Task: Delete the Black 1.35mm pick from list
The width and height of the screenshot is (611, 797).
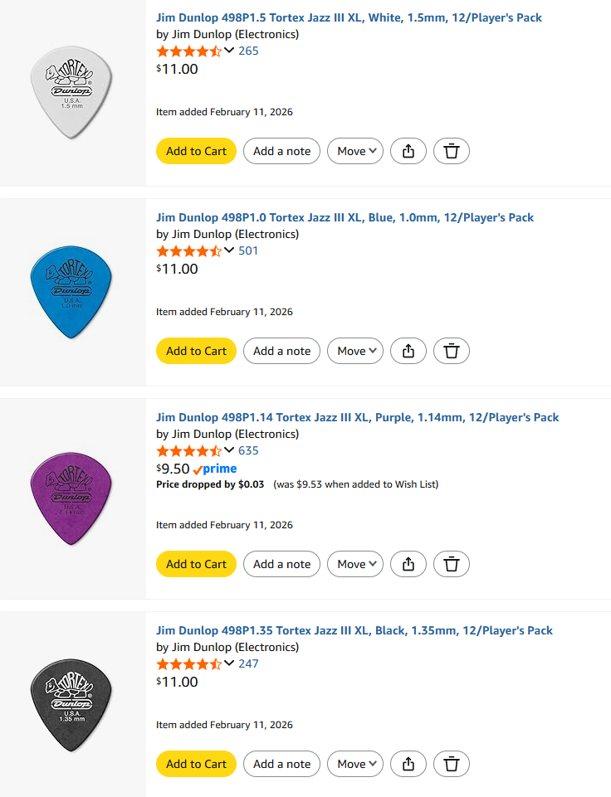Action: 451,764
